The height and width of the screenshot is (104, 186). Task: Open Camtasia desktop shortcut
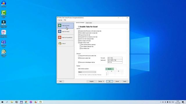pos(4,14)
